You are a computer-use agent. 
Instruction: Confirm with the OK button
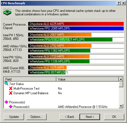tap(114, 117)
